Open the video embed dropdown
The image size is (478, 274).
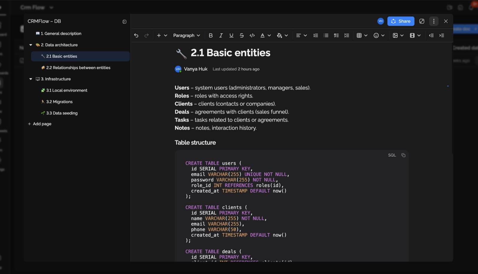tap(415, 35)
